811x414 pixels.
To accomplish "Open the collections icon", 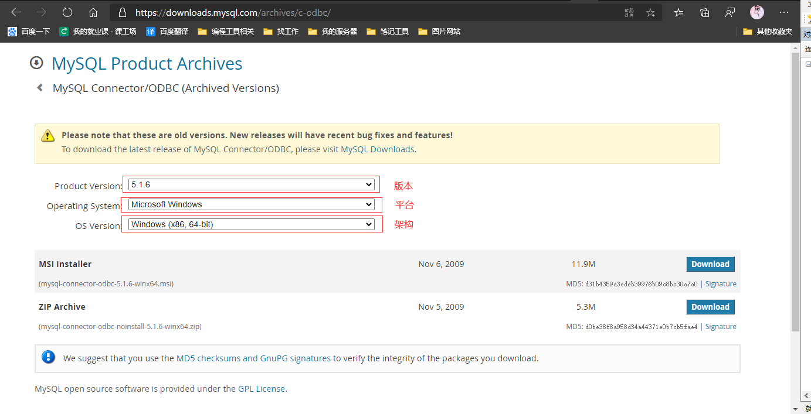I will click(x=705, y=12).
